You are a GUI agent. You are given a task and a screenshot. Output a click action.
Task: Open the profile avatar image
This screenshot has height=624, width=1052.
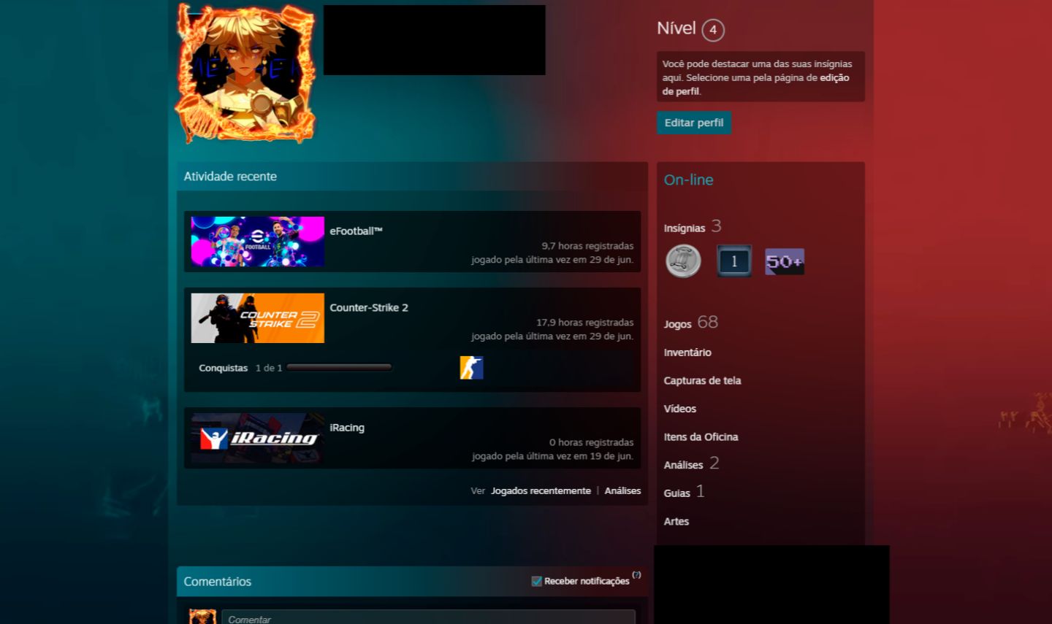coord(246,72)
